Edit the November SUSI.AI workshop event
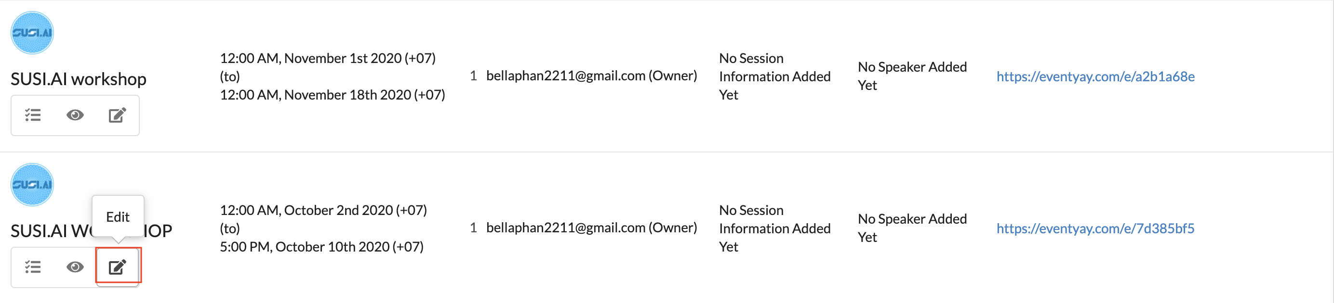1334x303 pixels. (x=117, y=115)
